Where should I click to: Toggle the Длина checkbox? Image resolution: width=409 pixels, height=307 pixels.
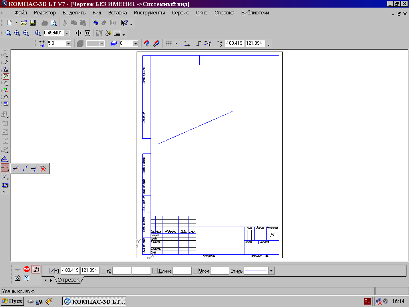[155, 271]
